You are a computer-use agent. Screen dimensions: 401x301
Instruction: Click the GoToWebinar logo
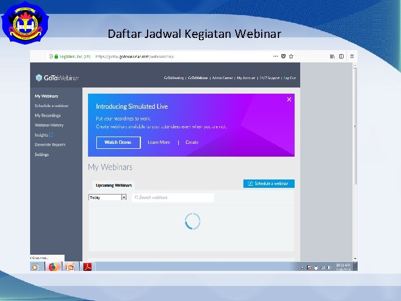click(x=57, y=78)
